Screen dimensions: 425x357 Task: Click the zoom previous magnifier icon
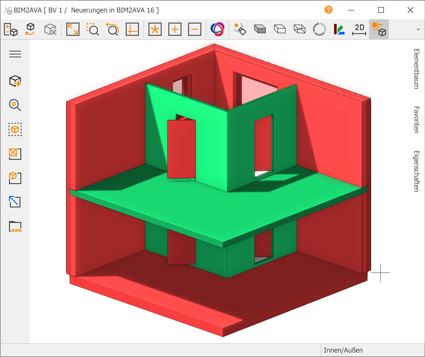click(112, 29)
